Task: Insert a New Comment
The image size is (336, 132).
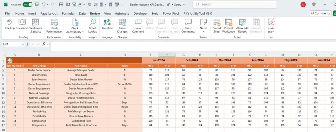Action: tap(138, 25)
